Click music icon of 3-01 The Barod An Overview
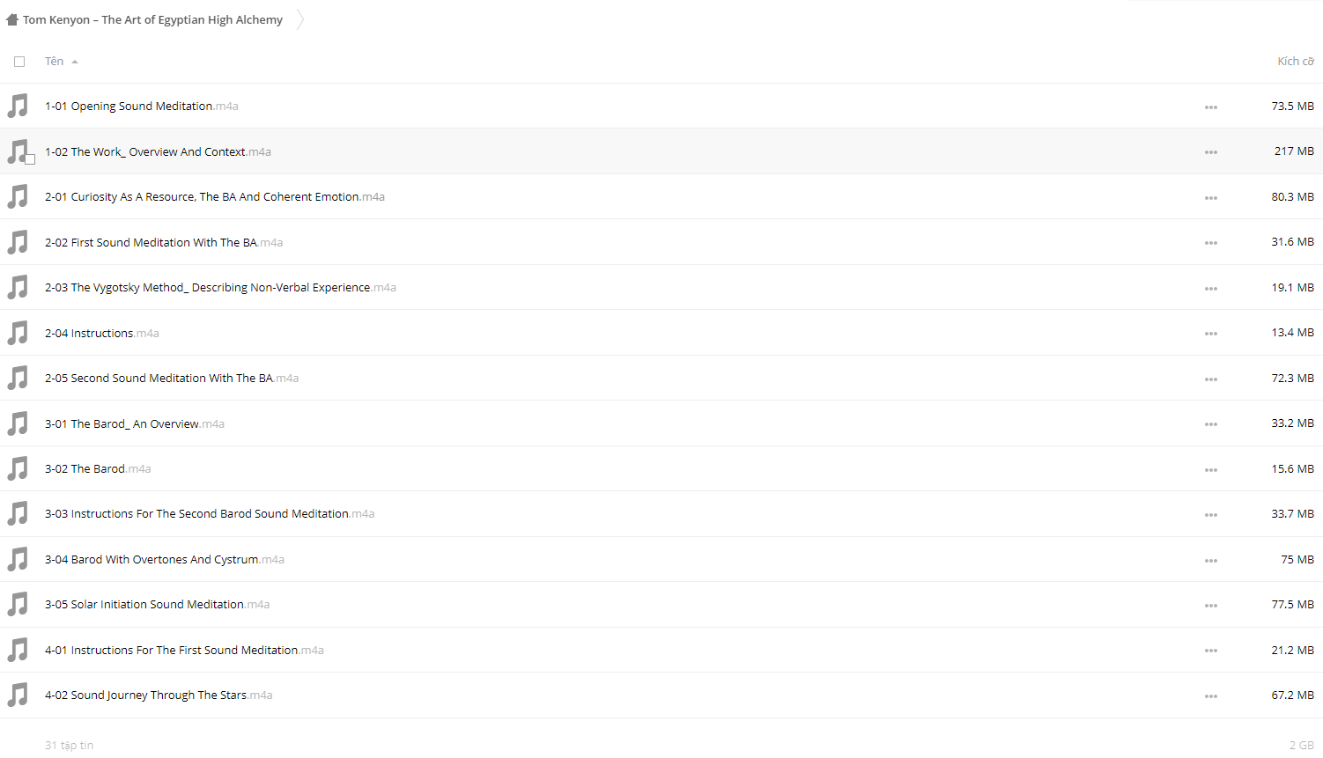 18,423
